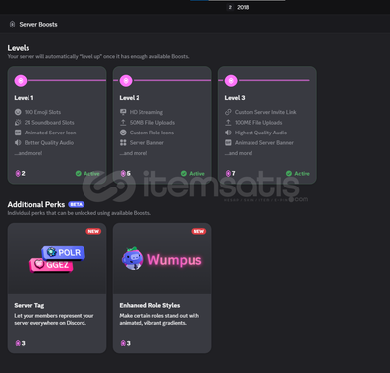This screenshot has width=390, height=373.
Task: Click the green Active check on Level 1
Action: click(79, 173)
